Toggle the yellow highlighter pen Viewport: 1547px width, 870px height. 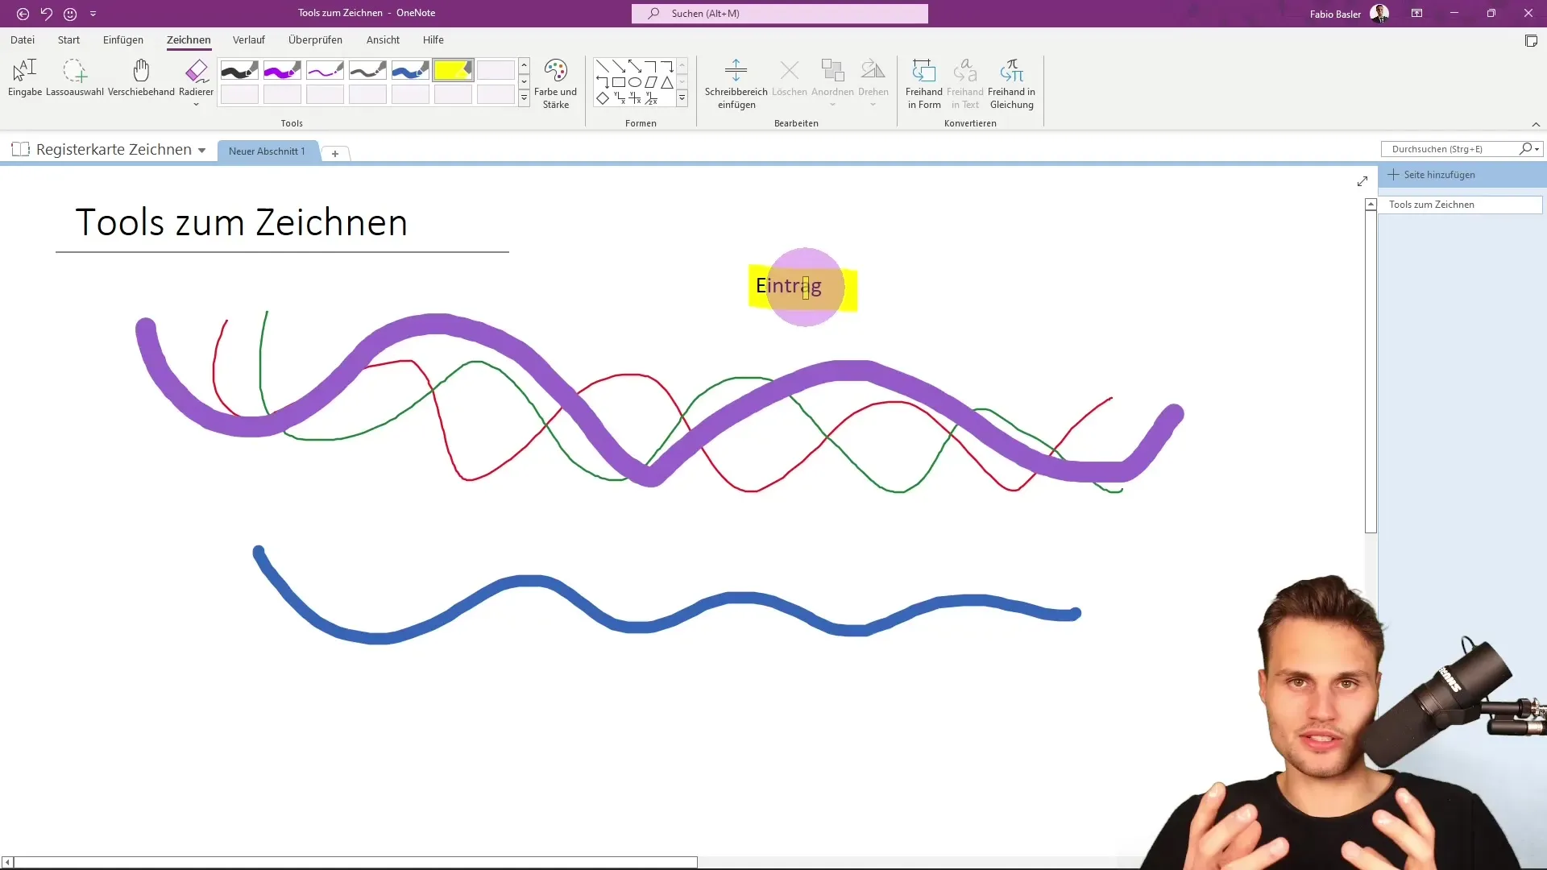click(x=453, y=71)
